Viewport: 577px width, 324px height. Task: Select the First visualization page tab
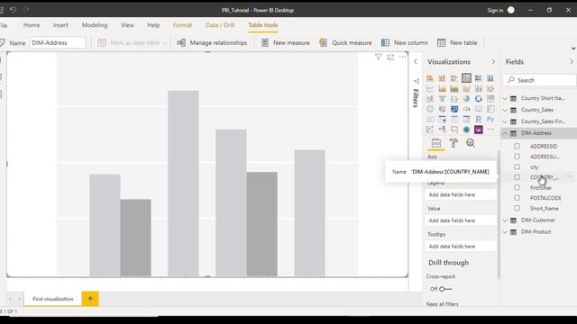(x=53, y=299)
